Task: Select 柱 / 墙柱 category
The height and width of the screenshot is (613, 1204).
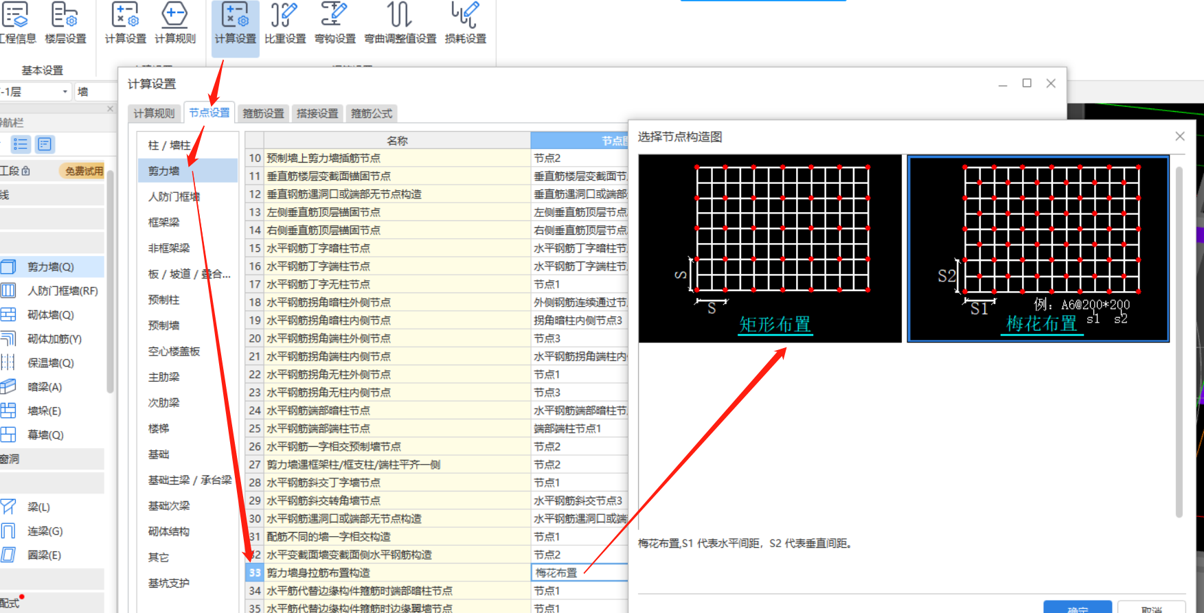Action: click(x=188, y=145)
